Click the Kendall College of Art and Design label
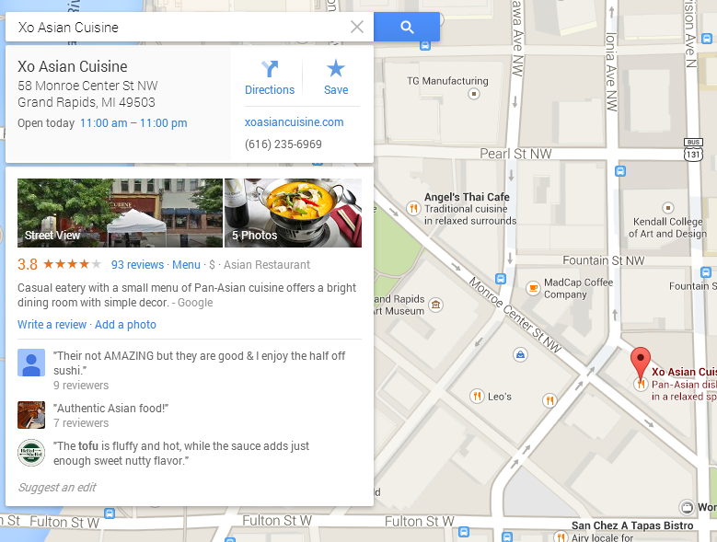717x542 pixels. (667, 227)
